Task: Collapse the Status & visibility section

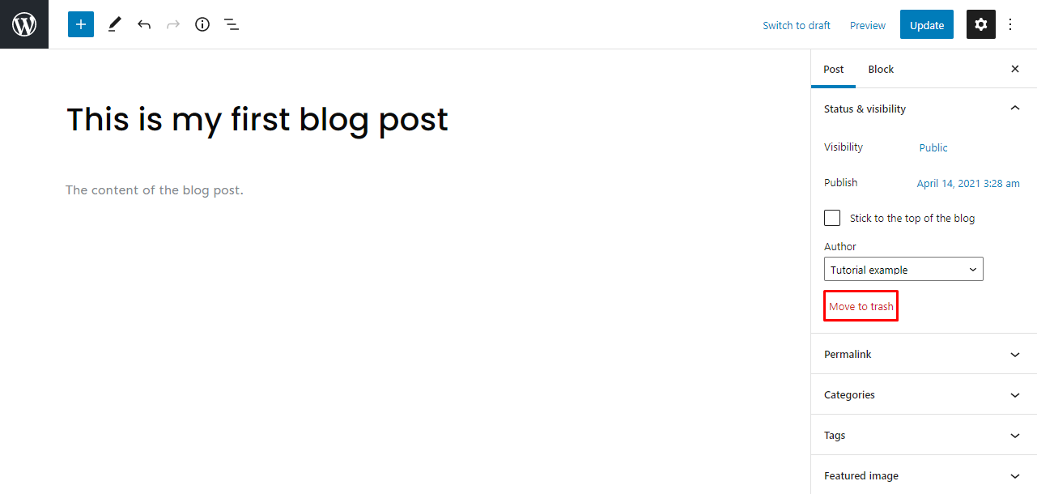Action: coord(1014,107)
